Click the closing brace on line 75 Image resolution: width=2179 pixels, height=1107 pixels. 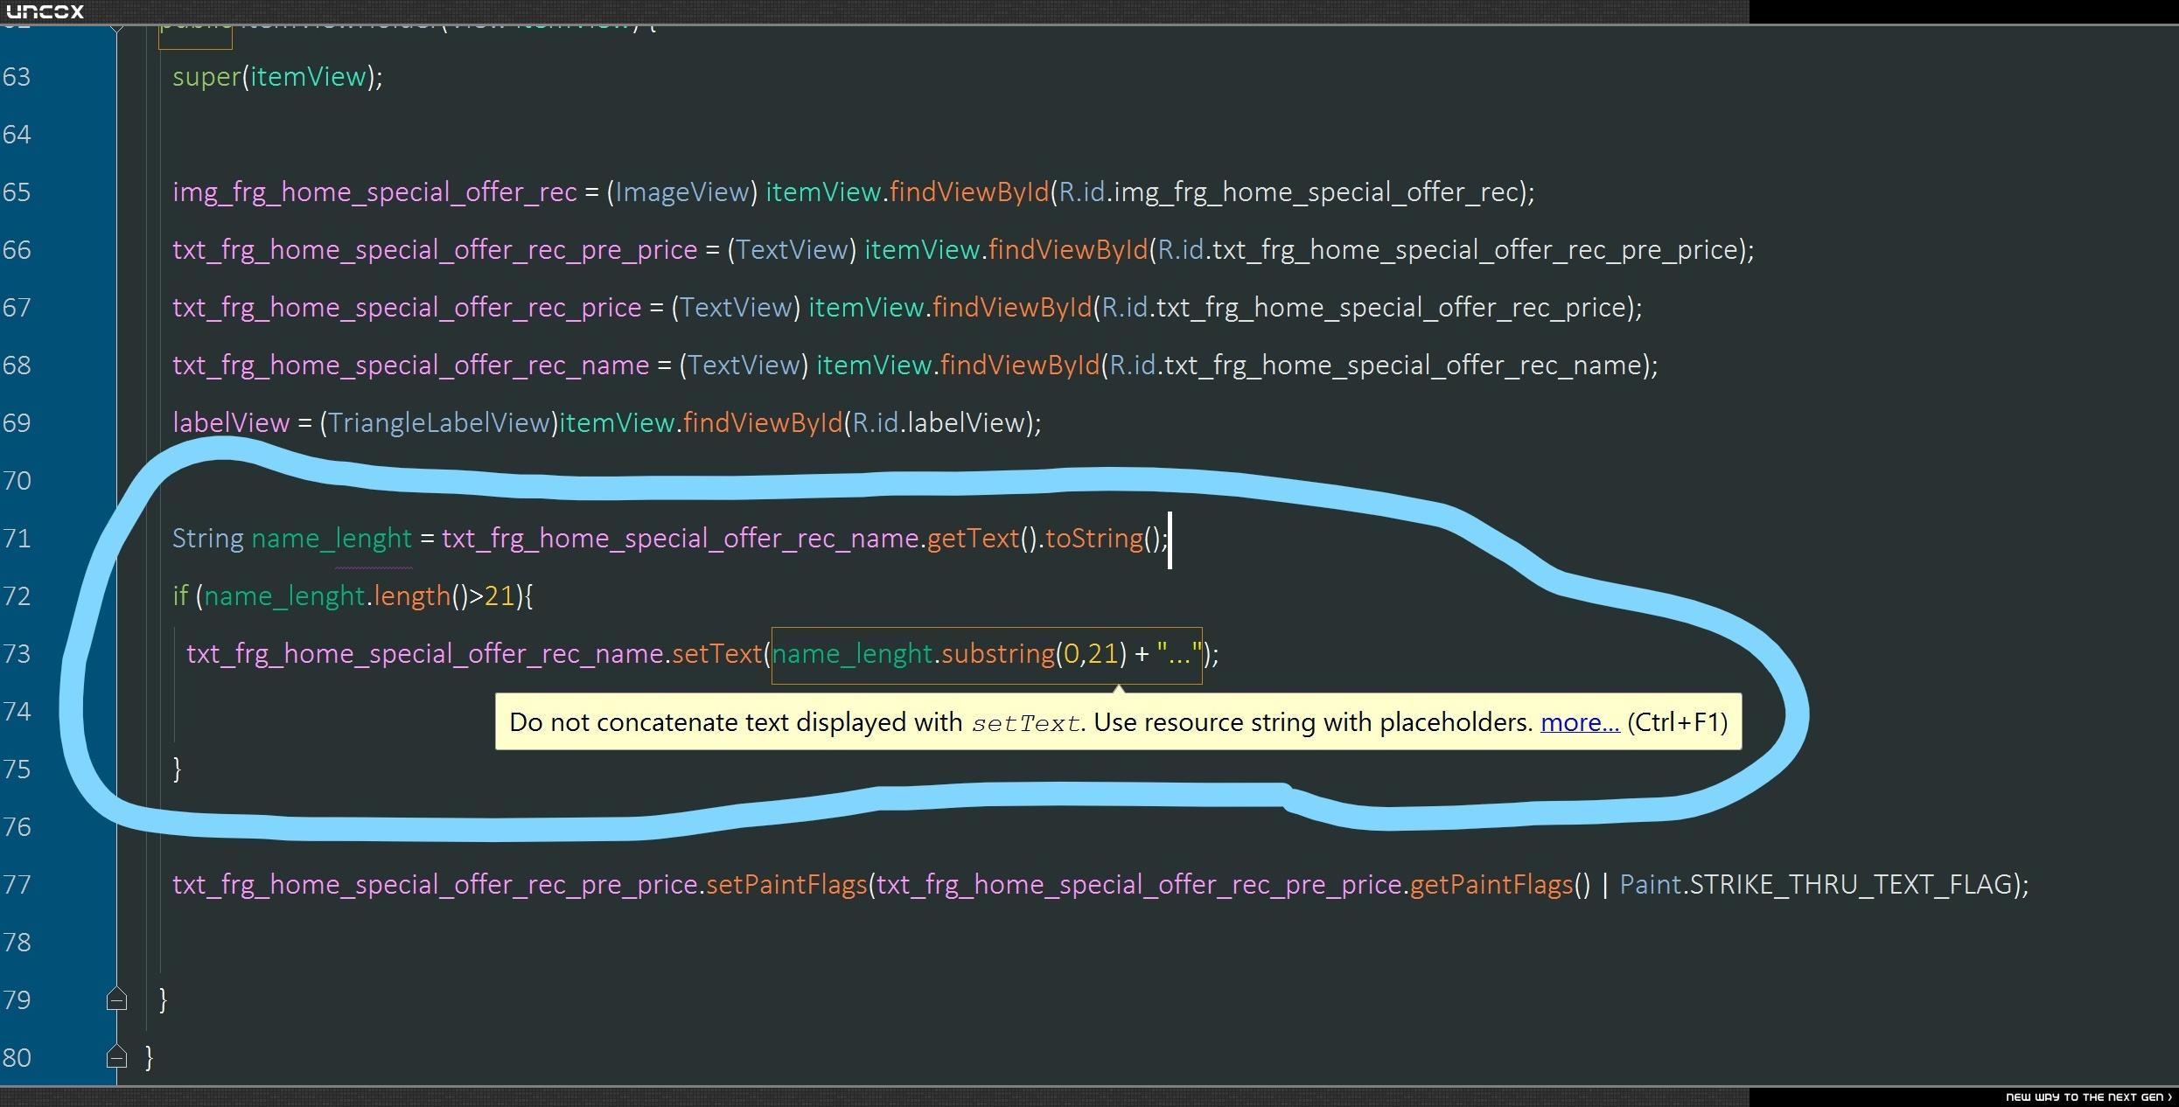point(178,769)
